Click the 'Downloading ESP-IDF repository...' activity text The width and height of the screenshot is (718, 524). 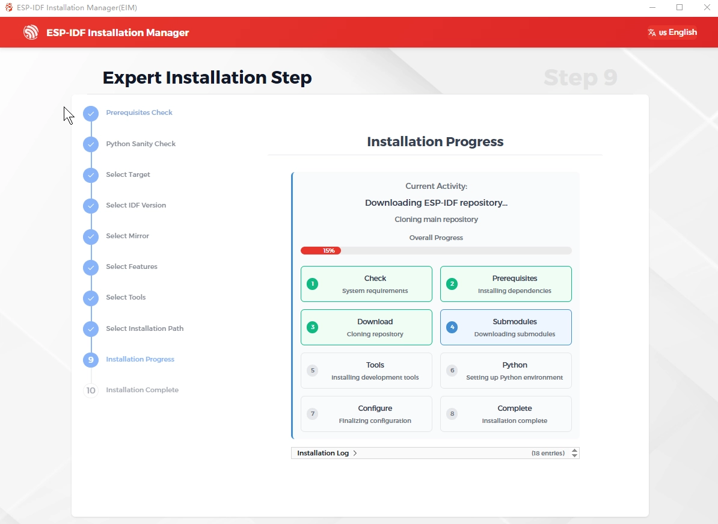436,203
